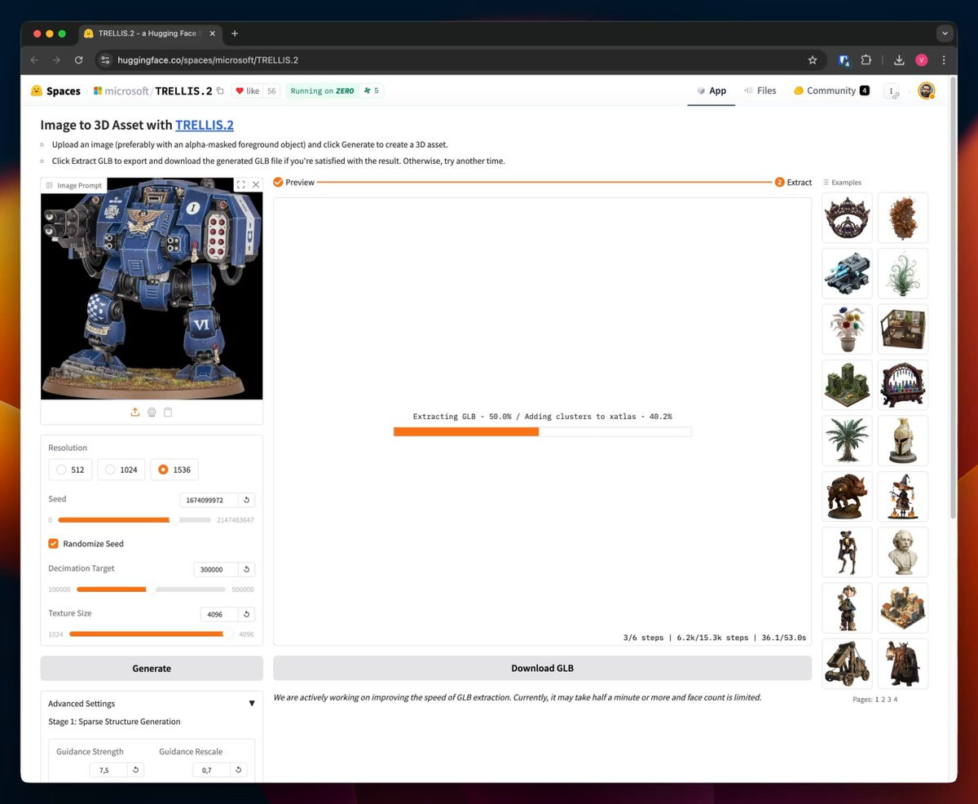Reset the Guidance Strength value
Image resolution: width=978 pixels, height=804 pixels.
137,770
